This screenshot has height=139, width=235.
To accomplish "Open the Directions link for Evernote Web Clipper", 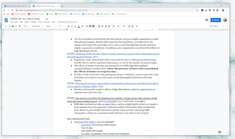I will pos(86,125).
